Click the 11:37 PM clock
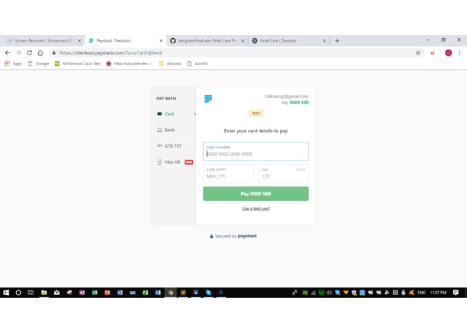The image size is (467, 332). [x=438, y=293]
